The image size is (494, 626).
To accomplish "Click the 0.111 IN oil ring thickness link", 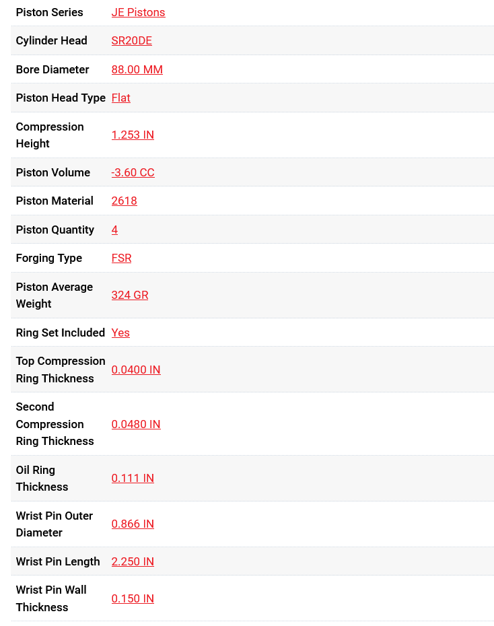I will [x=133, y=478].
